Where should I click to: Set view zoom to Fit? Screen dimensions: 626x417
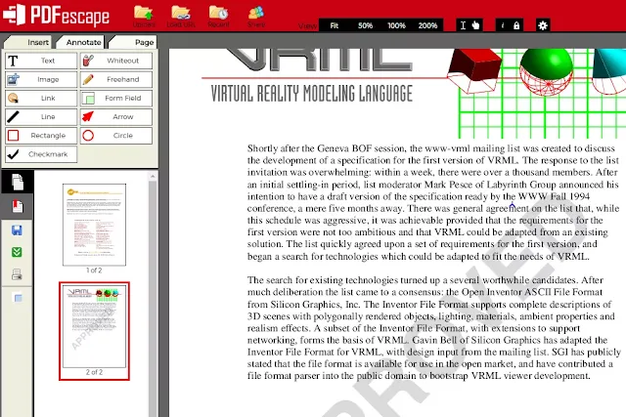pyautogui.click(x=335, y=25)
